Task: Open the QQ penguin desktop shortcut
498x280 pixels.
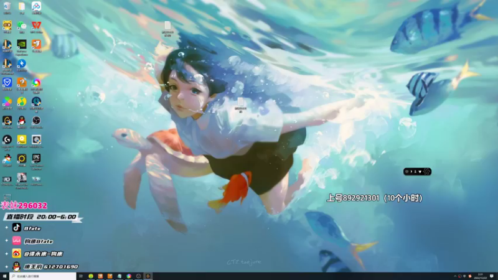Action: [x=22, y=121]
